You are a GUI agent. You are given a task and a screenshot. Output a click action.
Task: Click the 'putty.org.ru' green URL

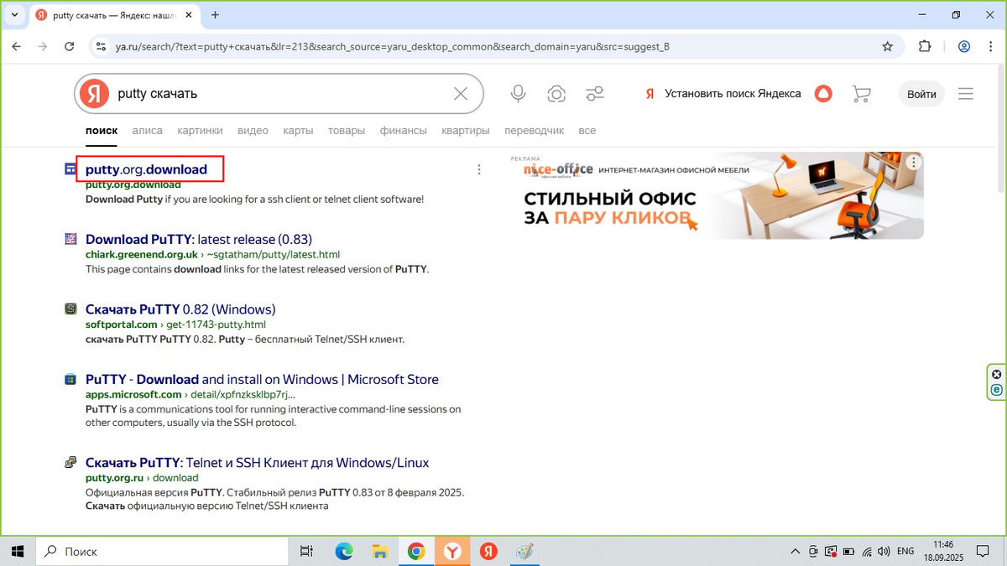click(x=115, y=478)
